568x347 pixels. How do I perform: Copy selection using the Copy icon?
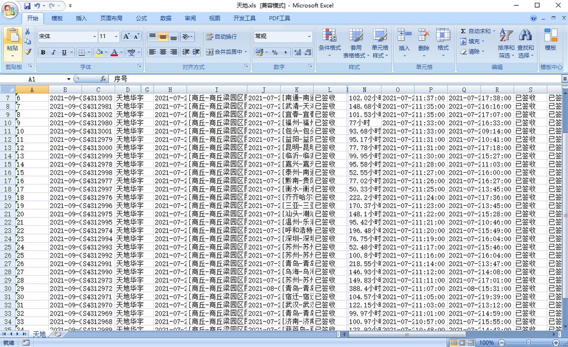point(27,42)
